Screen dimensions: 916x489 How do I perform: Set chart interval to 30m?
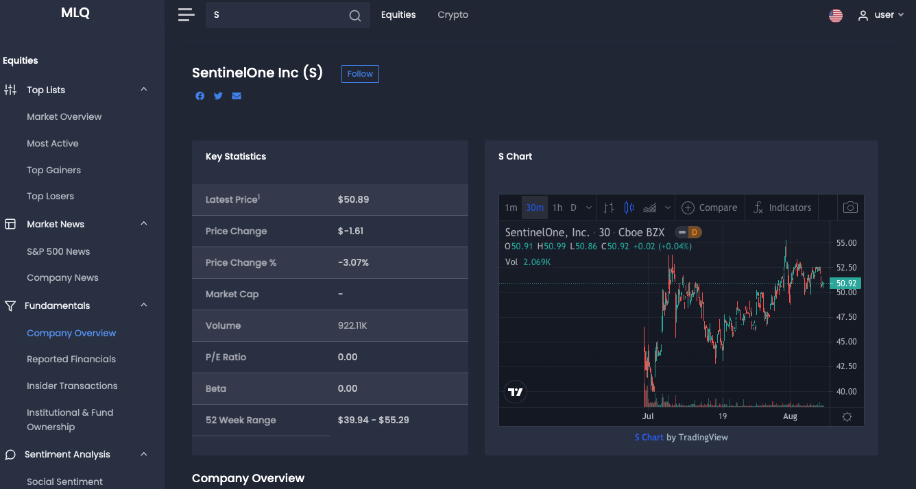535,208
